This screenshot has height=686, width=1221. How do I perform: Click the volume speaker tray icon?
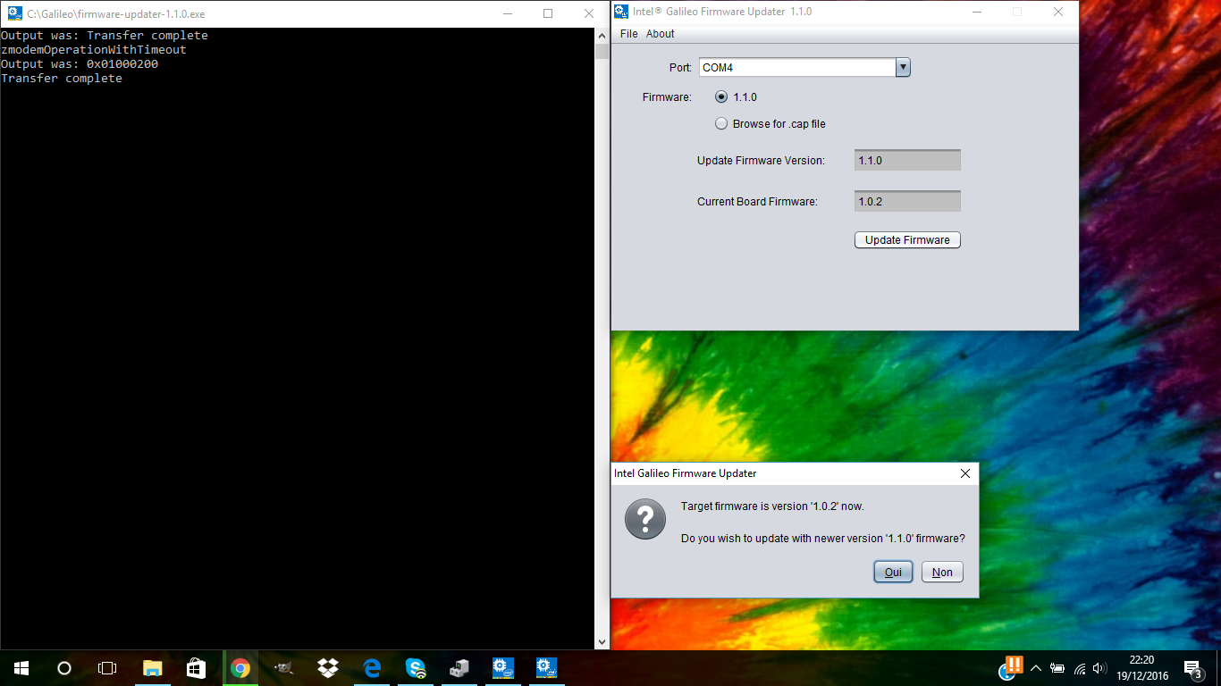point(1099,668)
